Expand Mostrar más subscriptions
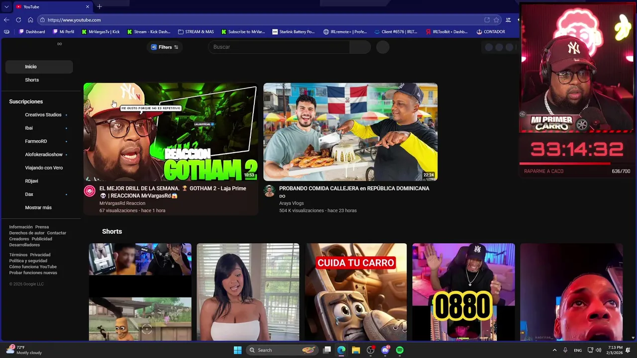 point(38,208)
